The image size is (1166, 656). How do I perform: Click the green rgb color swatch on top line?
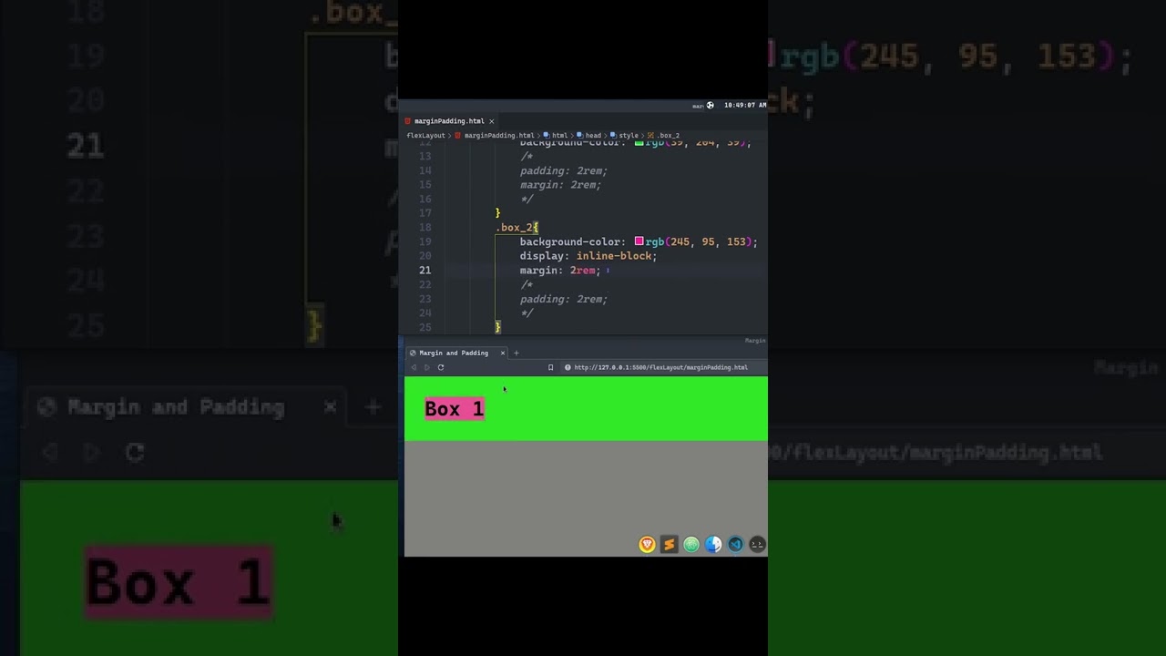639,143
